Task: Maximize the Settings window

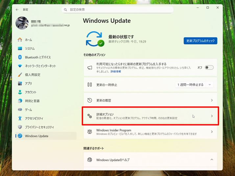Action: pyautogui.click(x=208, y=8)
